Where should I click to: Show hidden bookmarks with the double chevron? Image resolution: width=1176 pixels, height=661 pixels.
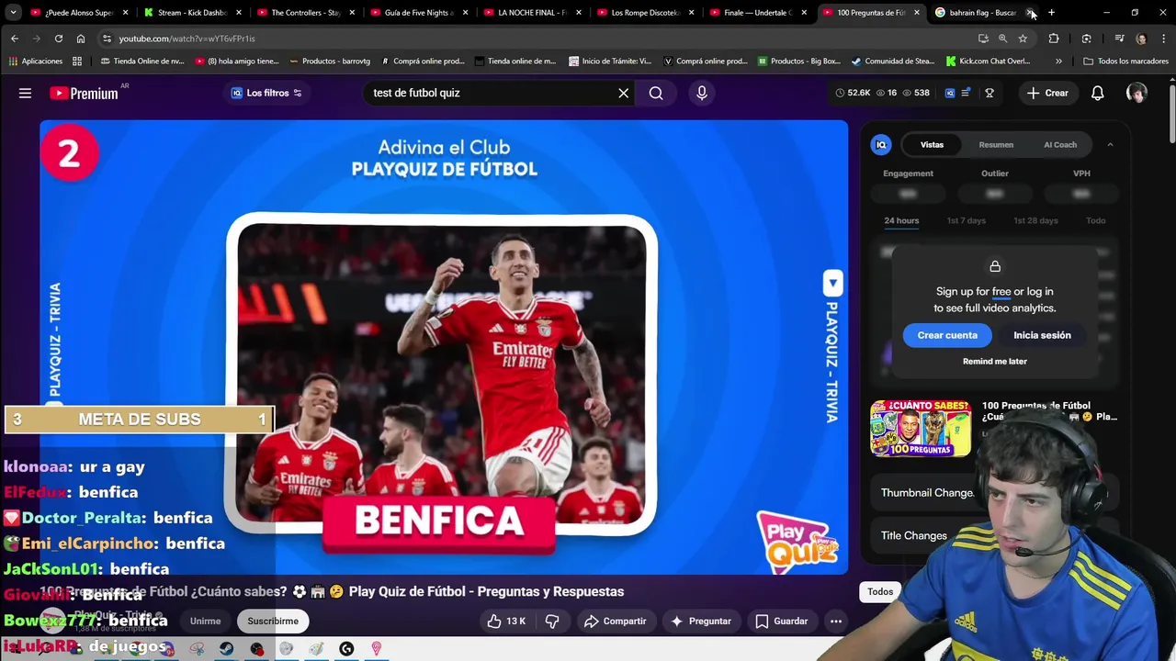[x=1058, y=62]
